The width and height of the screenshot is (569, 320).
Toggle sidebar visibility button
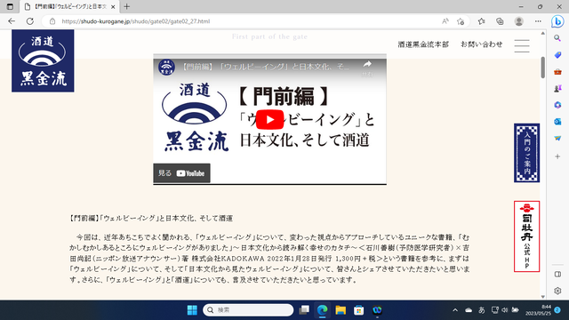point(557,275)
